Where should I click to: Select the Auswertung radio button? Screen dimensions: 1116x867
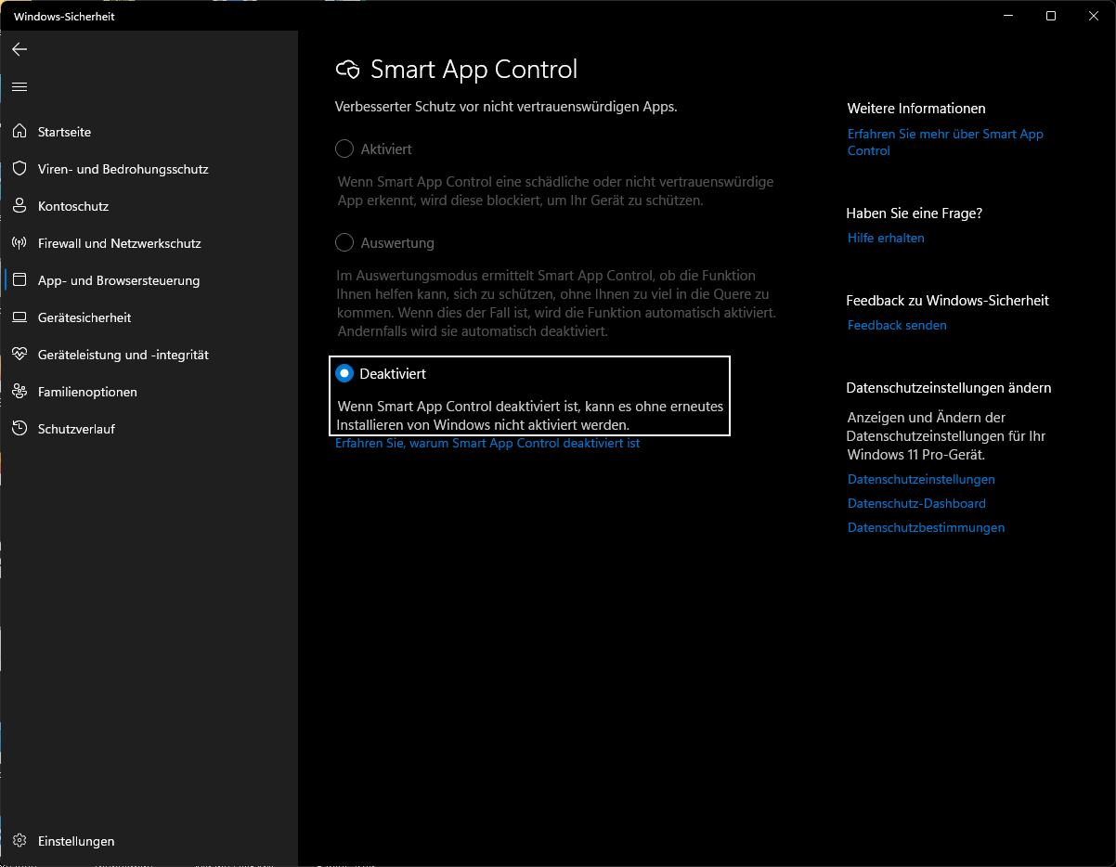pos(344,243)
